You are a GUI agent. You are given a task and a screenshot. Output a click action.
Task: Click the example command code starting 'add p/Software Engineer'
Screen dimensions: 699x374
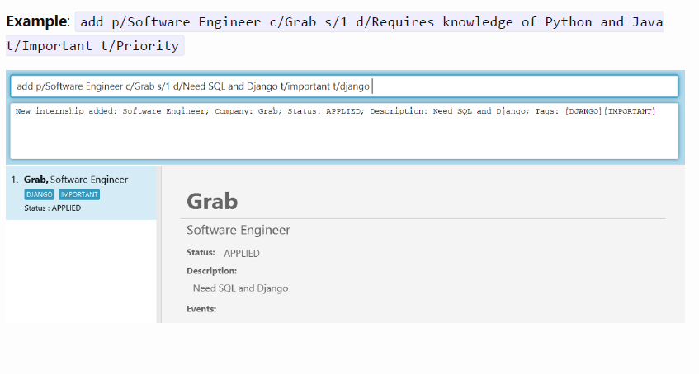point(370,21)
